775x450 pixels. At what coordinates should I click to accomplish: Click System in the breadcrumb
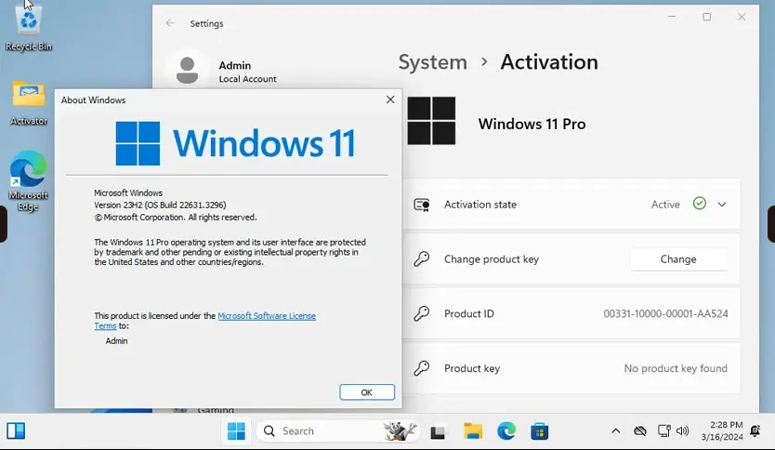click(432, 62)
